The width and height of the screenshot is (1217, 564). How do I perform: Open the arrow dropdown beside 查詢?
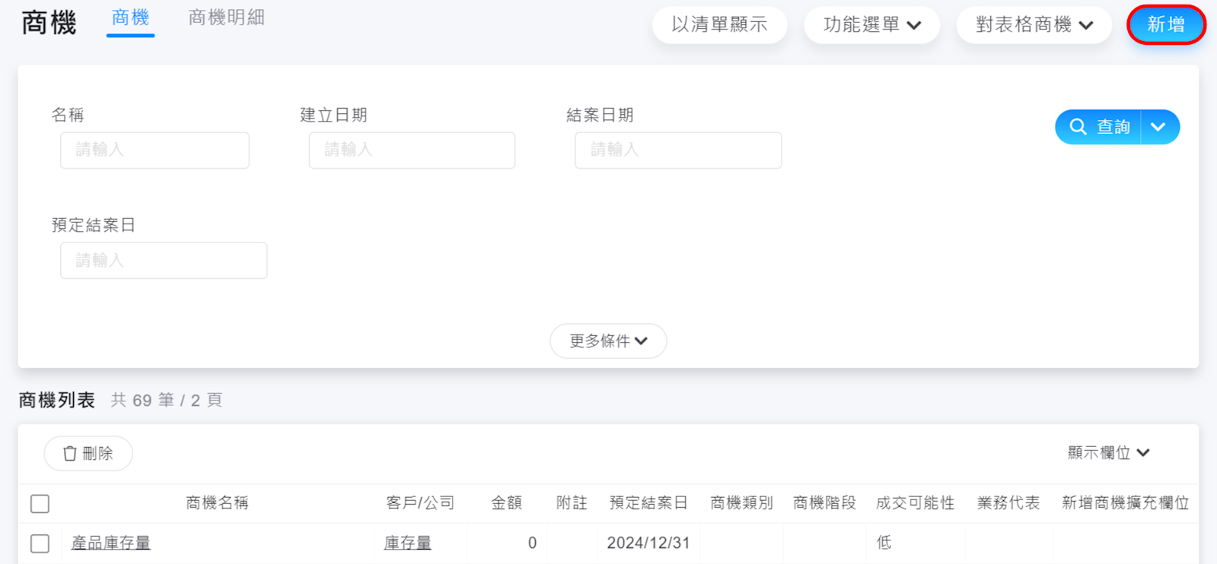click(x=1158, y=127)
